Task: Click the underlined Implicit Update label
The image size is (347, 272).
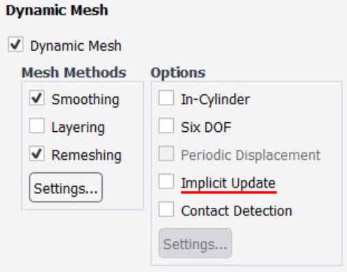Action: point(229,183)
